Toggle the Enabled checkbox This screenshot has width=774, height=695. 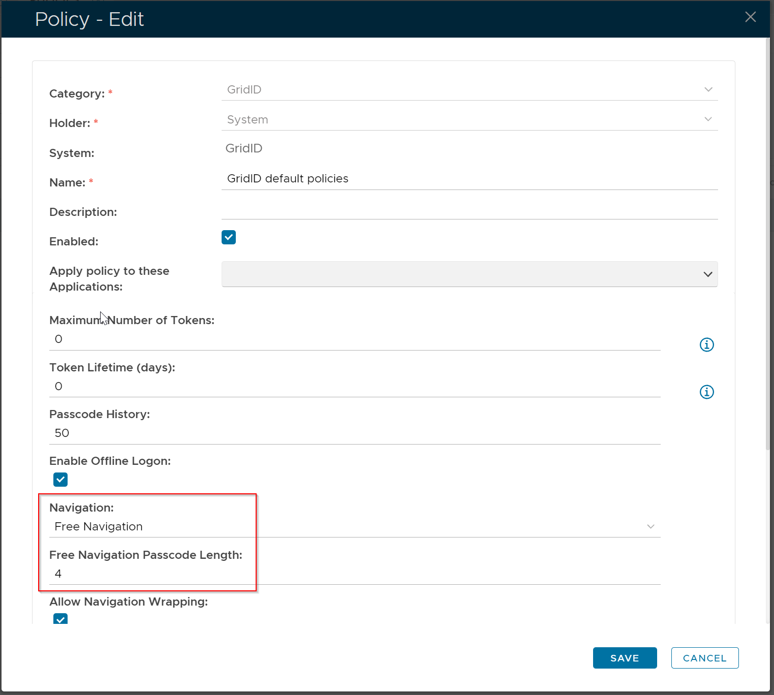click(229, 237)
